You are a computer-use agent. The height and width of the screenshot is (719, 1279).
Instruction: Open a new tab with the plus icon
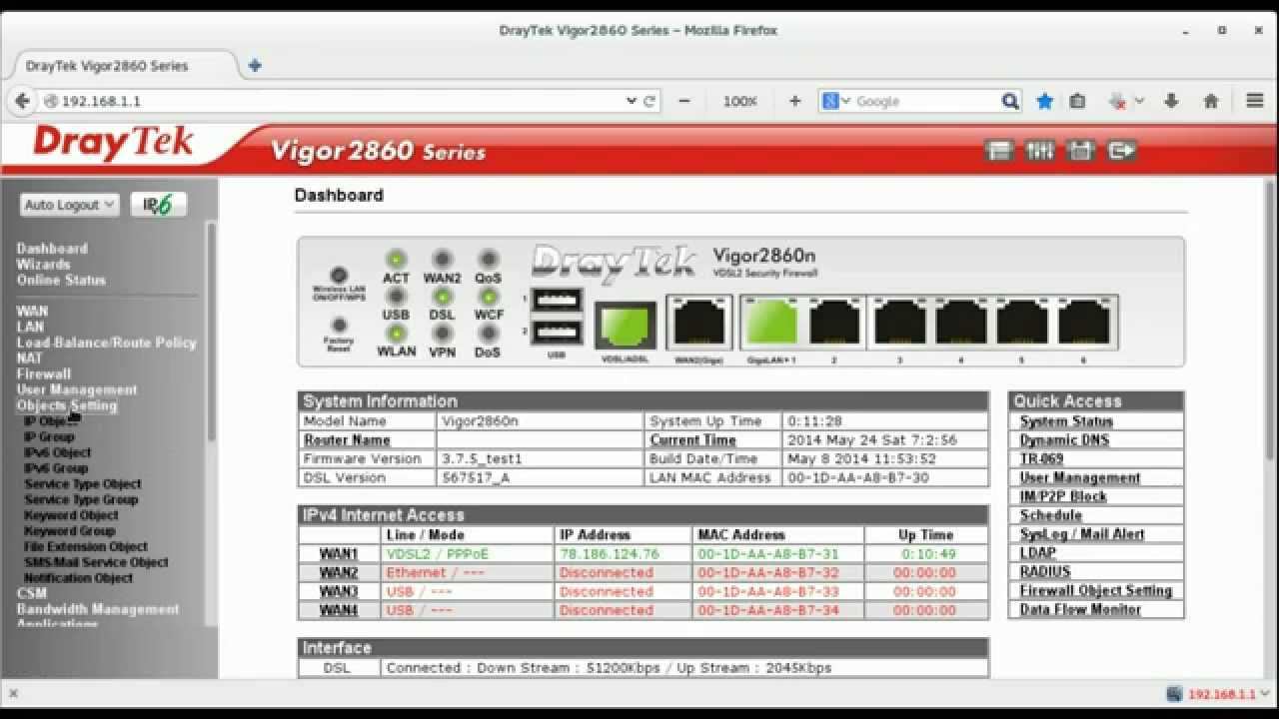255,65
